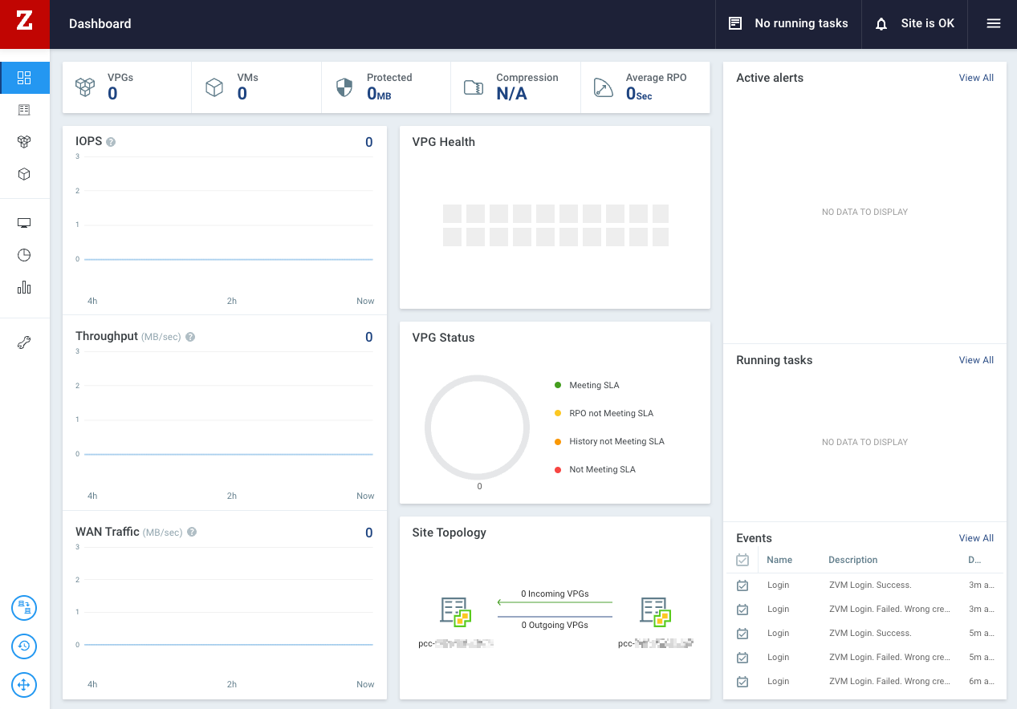
Task: Open View All in Events
Action: 976,538
